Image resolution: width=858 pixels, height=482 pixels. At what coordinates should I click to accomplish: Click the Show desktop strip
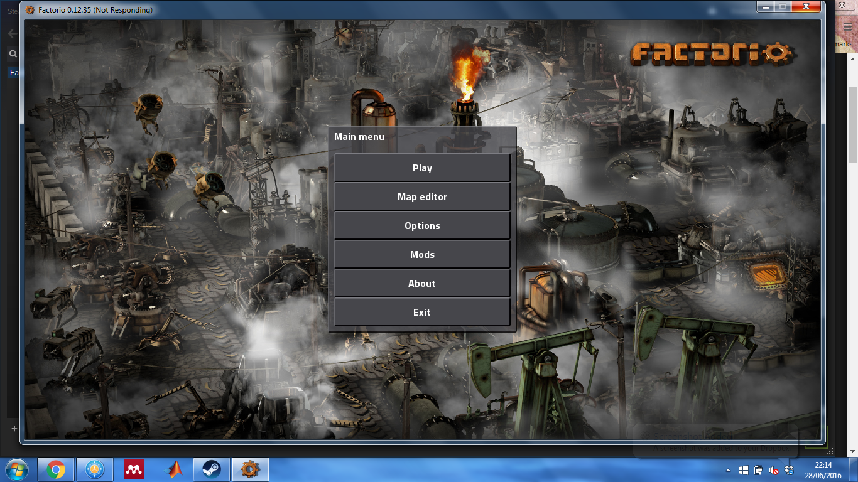pos(854,469)
